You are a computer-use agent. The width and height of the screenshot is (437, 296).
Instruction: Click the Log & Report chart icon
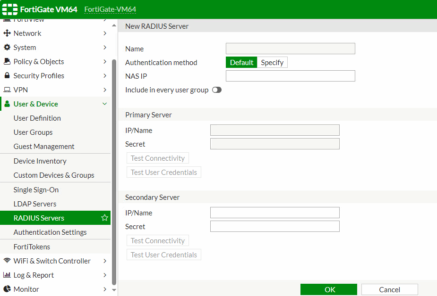pos(7,275)
